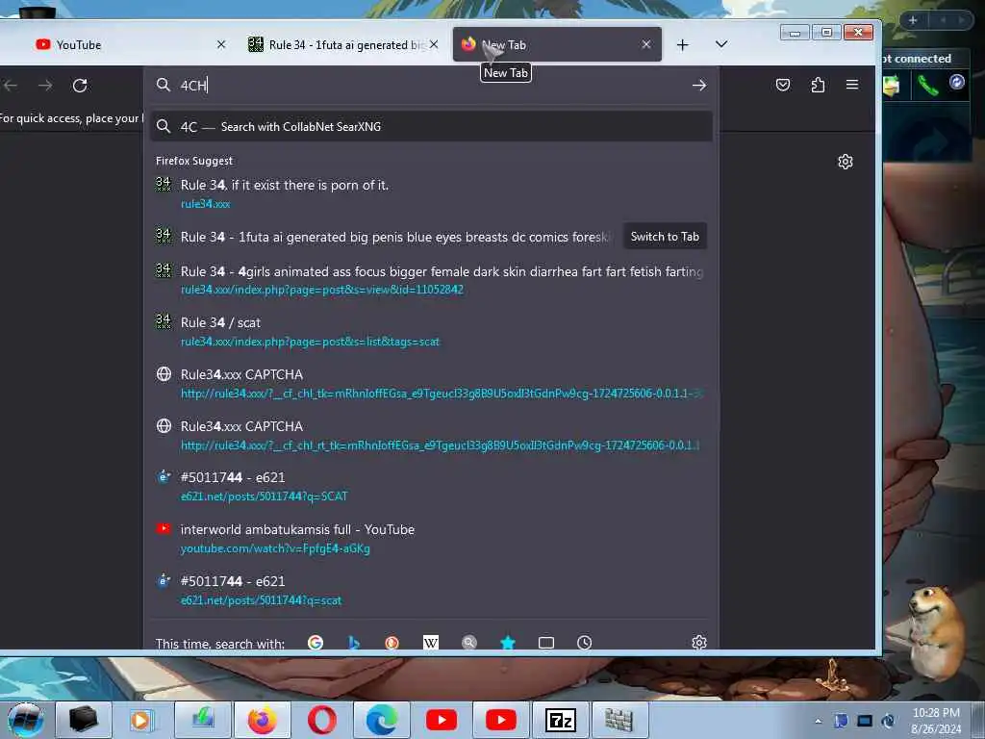This screenshot has height=739, width=985.
Task: Open the taskbar clock showing 10:28 PM
Action: pyautogui.click(x=936, y=720)
